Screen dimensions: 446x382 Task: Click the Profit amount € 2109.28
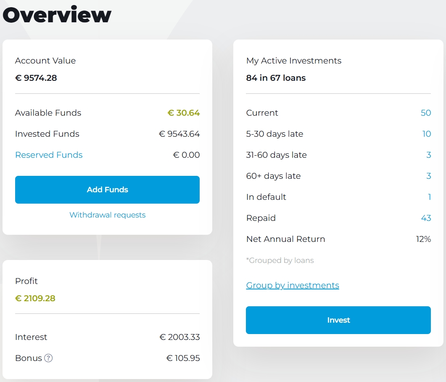point(35,298)
